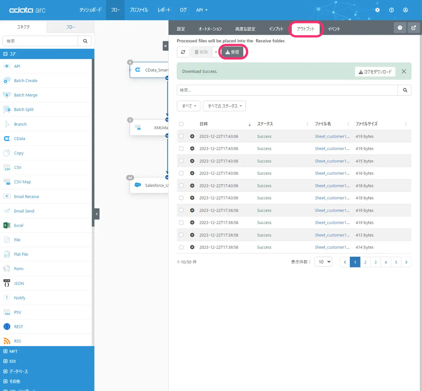Open the すべてのステータス filter dropdown
Image resolution: width=422 pixels, height=391 pixels.
coord(224,106)
